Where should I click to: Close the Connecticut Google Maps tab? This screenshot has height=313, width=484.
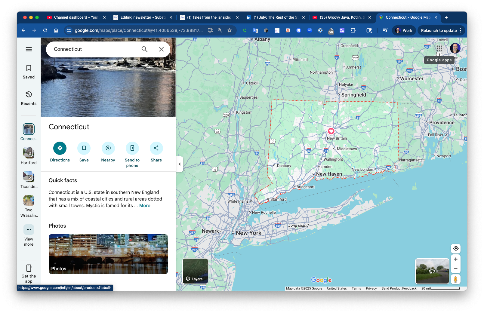tap(436, 17)
